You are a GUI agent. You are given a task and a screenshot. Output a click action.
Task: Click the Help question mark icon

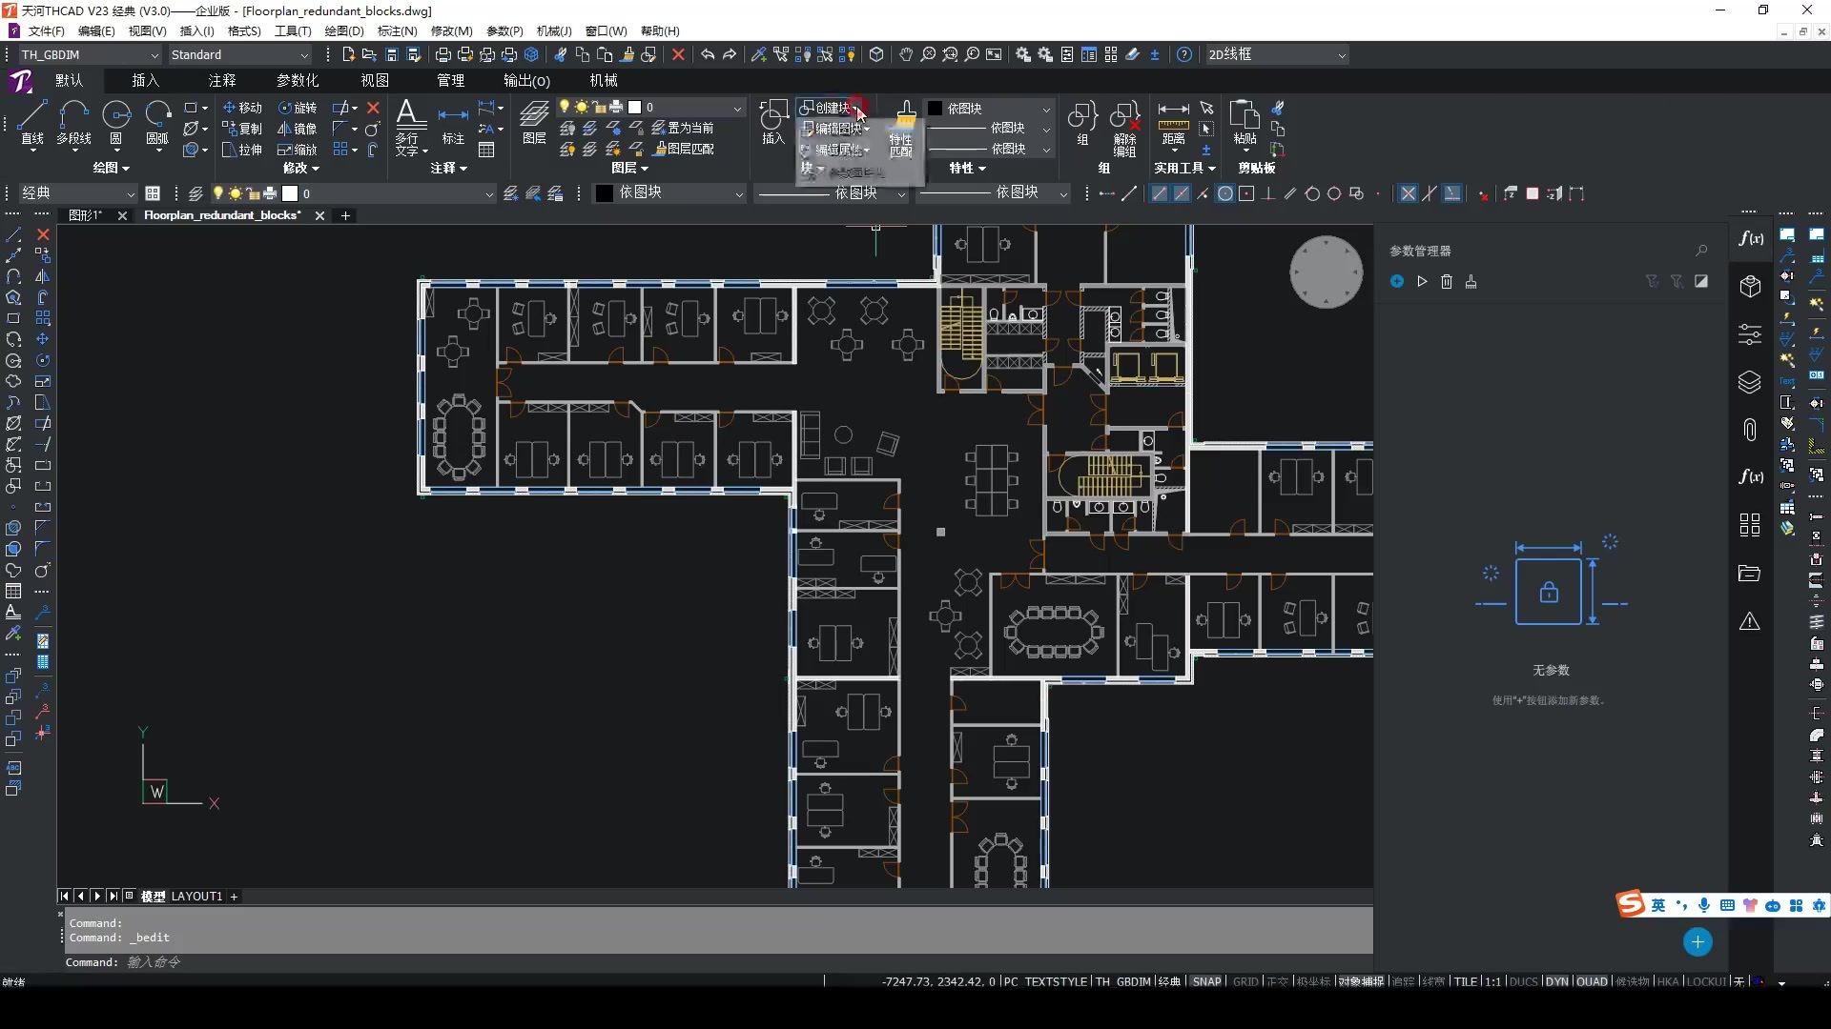point(1184,55)
